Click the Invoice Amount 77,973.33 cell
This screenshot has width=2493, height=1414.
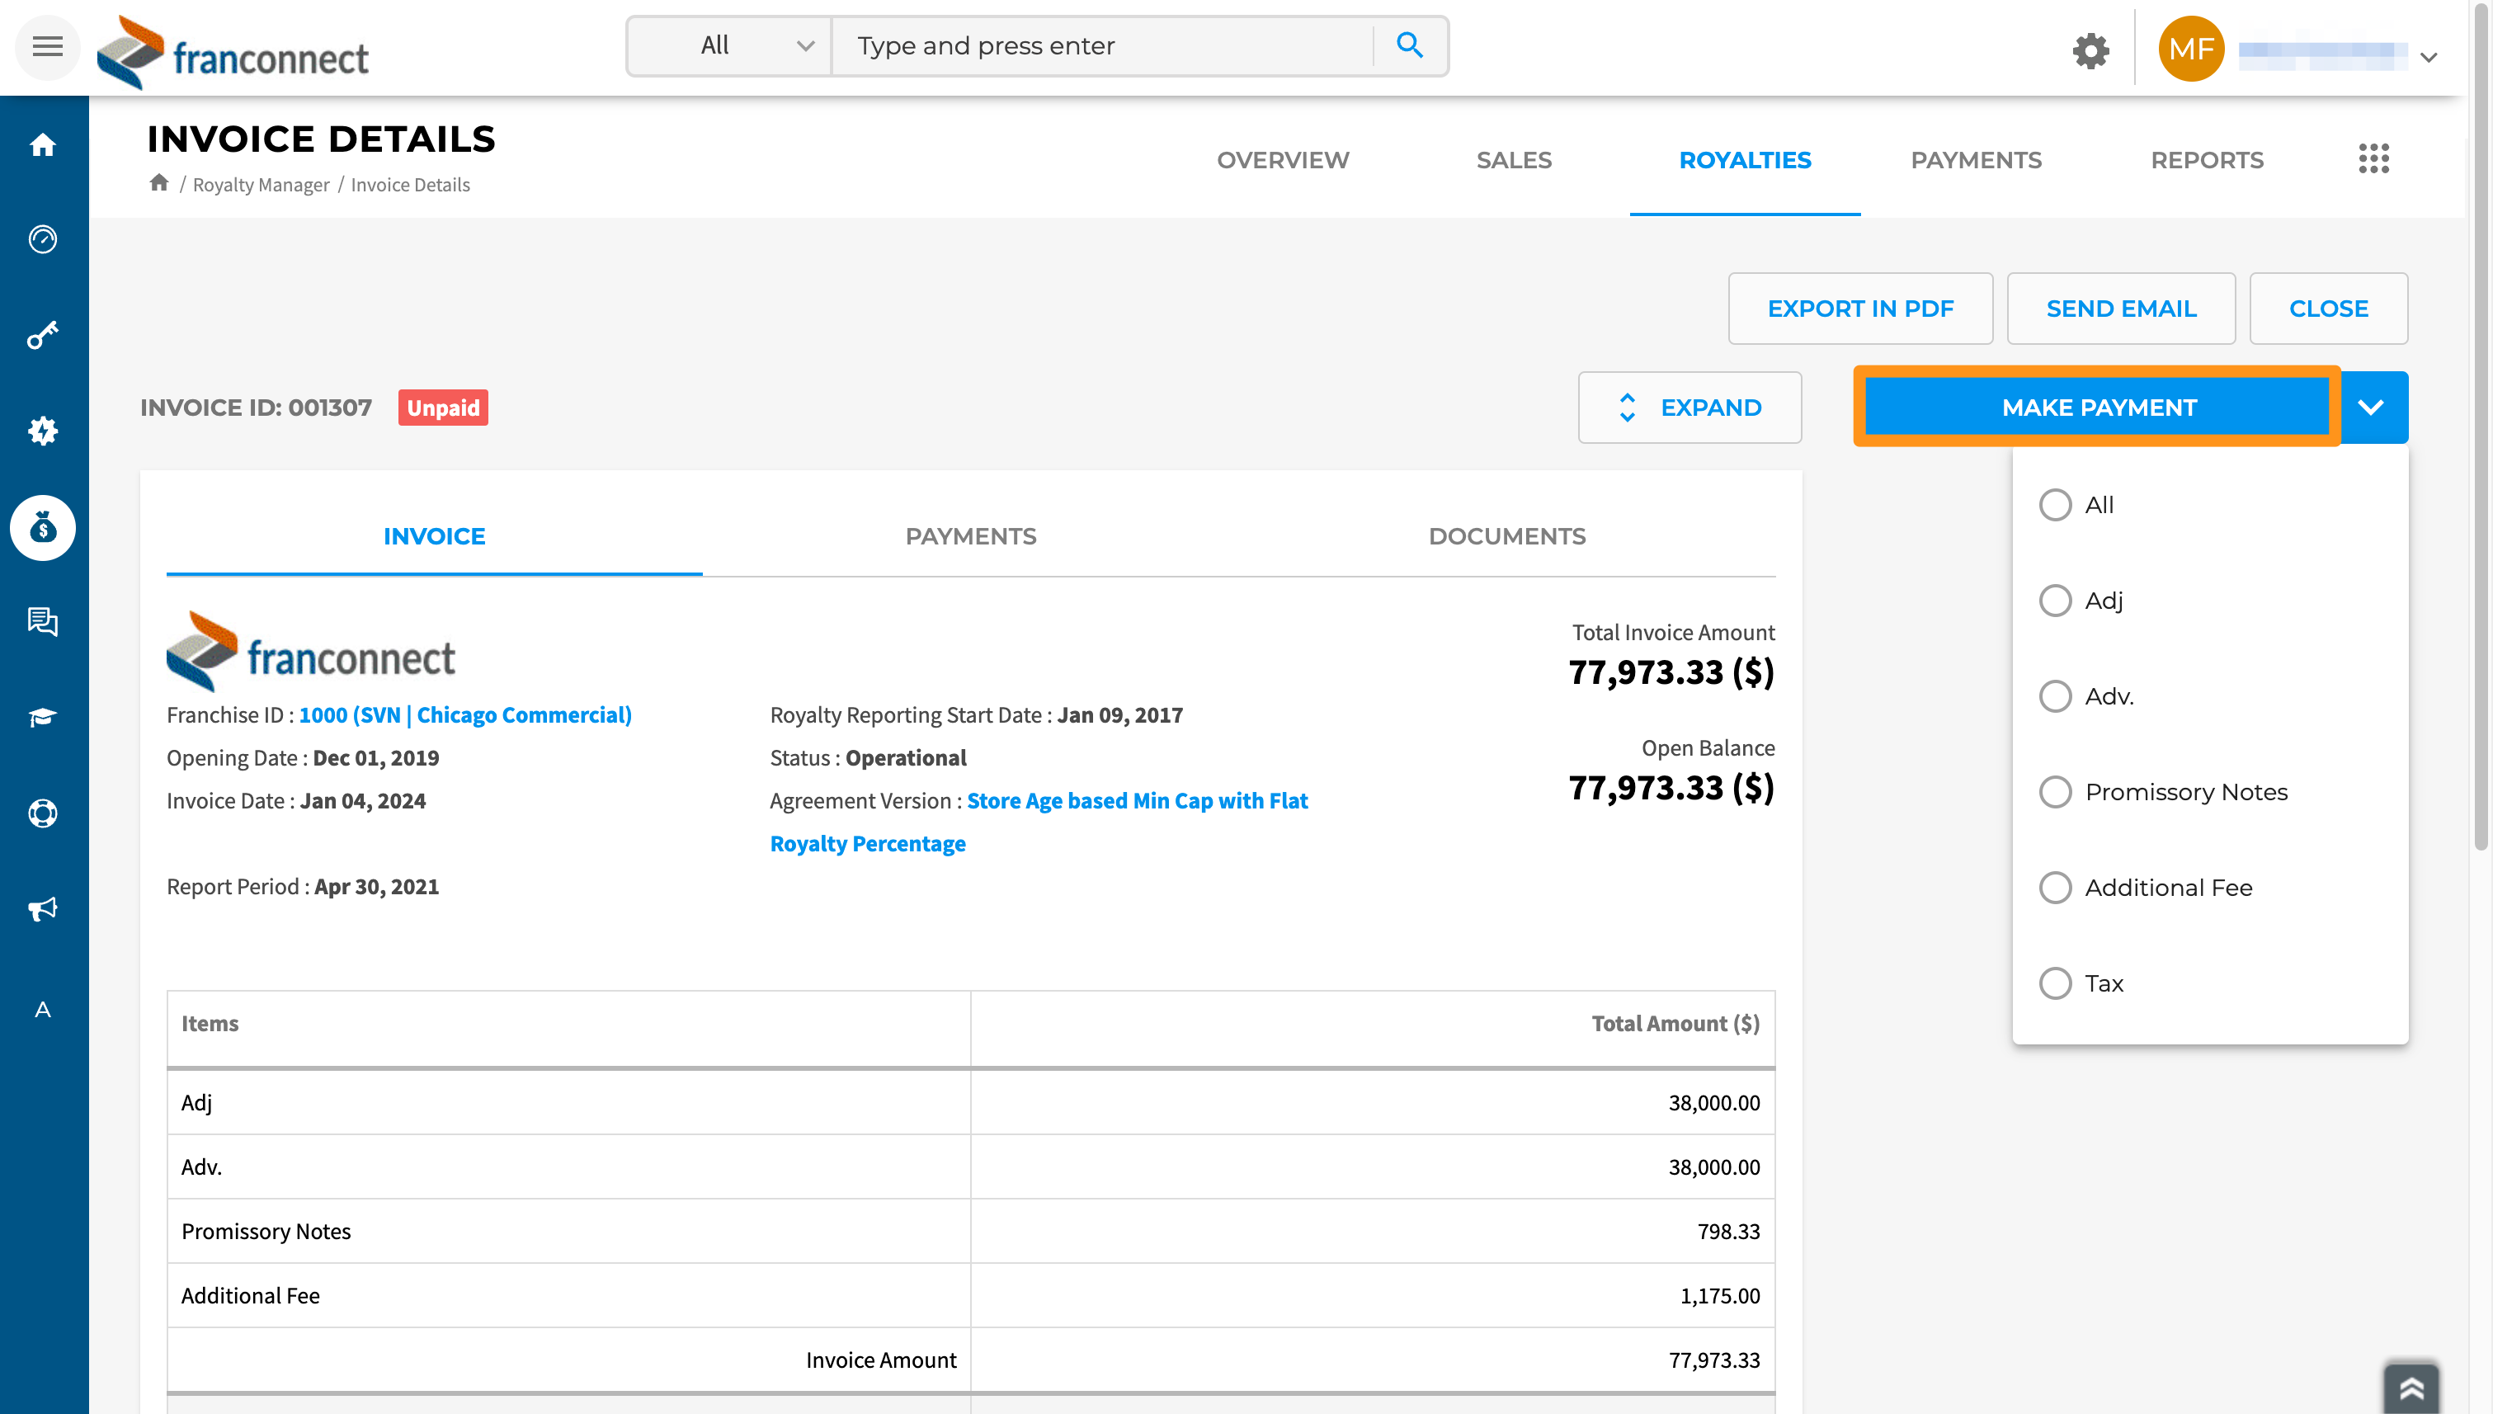tap(1714, 1360)
